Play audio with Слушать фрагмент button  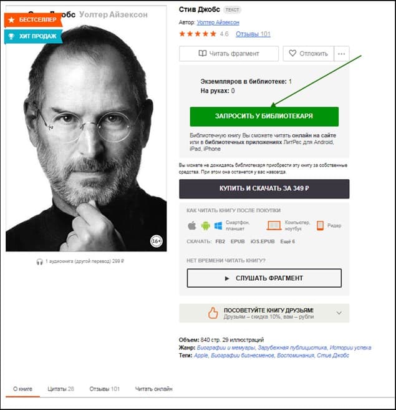264,278
